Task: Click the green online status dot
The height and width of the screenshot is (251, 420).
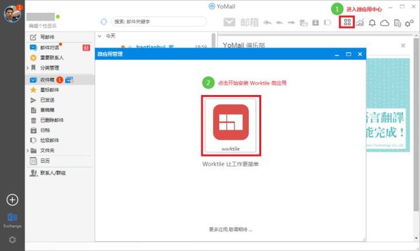Action: click(58, 17)
